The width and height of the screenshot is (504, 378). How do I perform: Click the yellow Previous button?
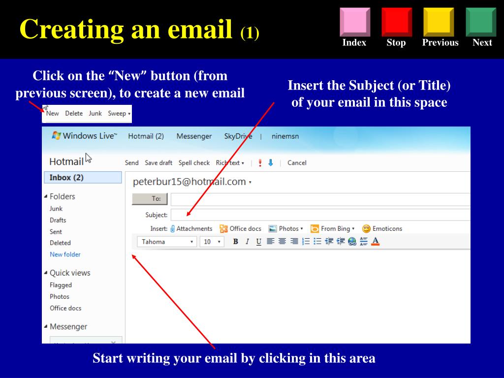tap(439, 22)
